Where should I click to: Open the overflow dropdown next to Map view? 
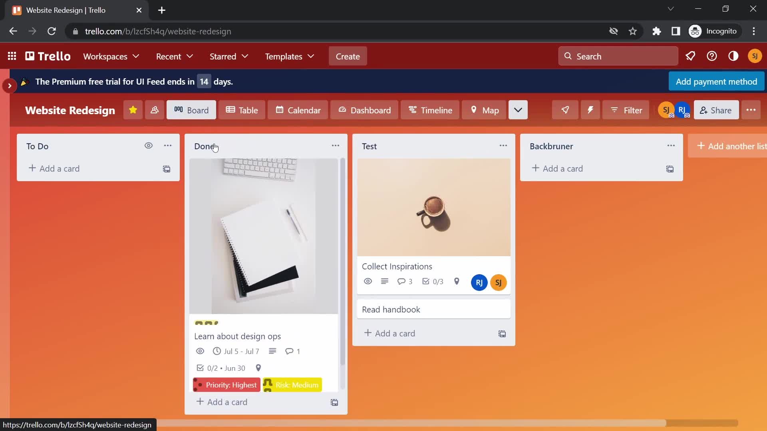[518, 110]
